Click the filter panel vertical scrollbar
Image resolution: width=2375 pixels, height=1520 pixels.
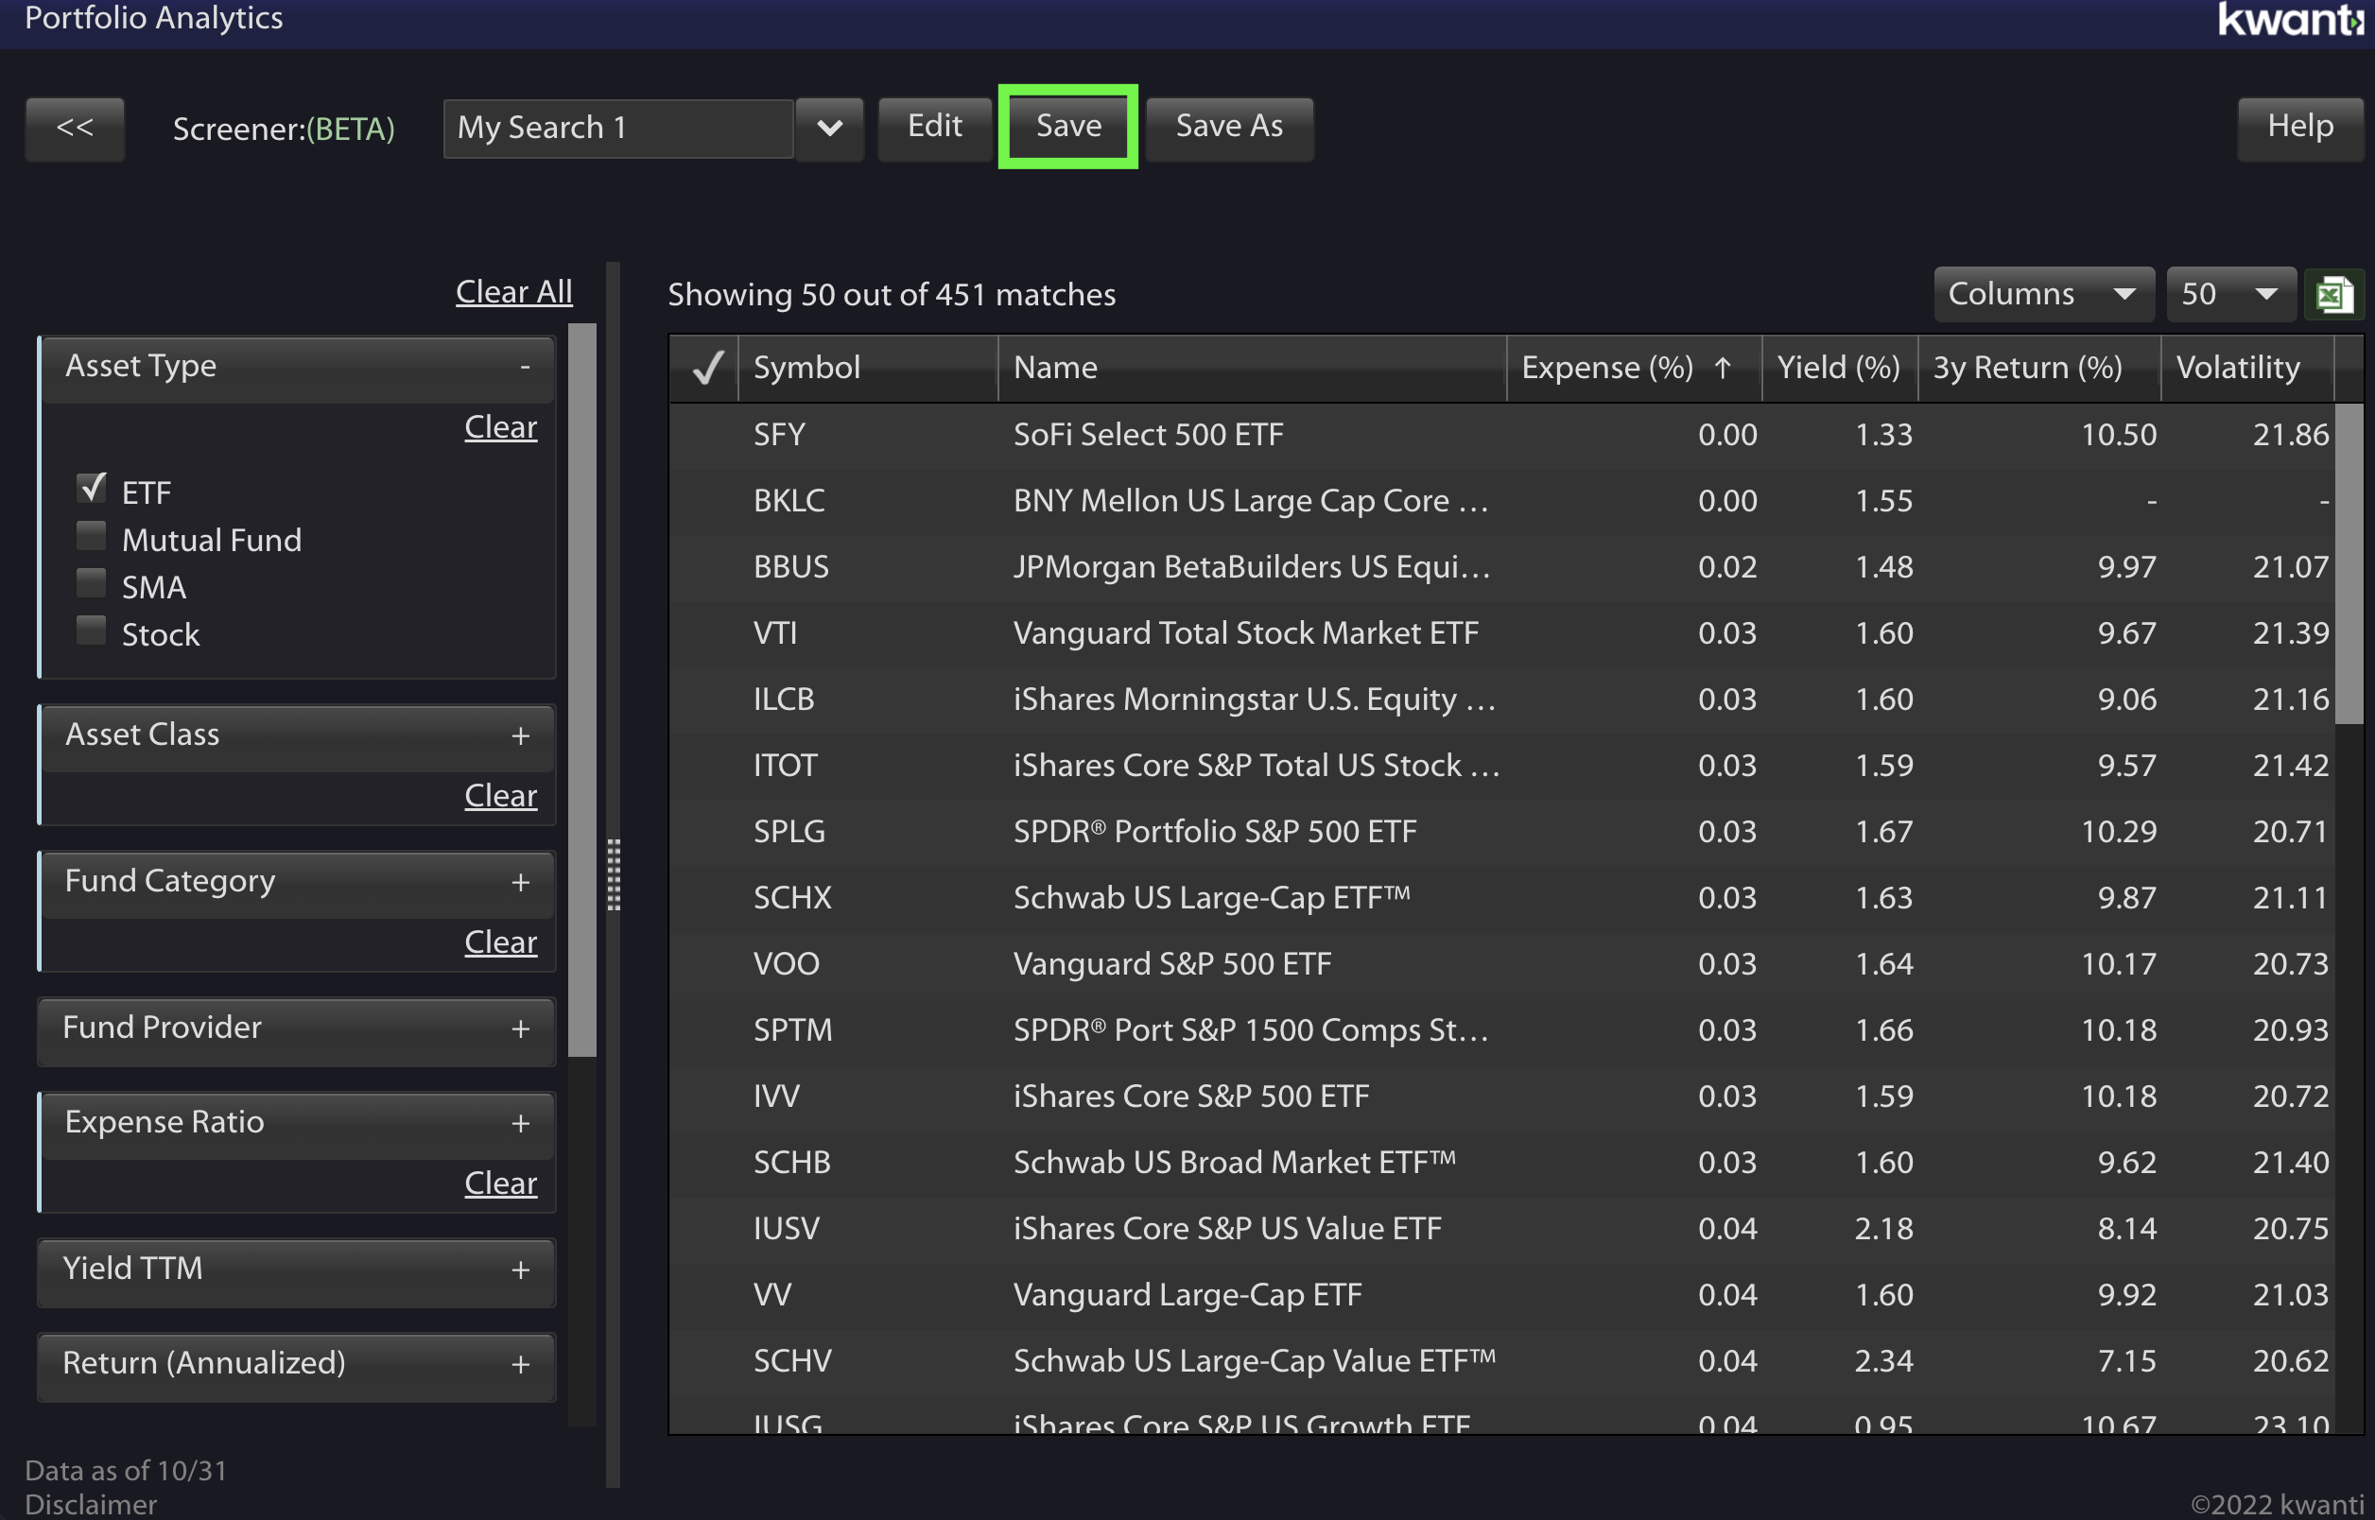[x=582, y=689]
